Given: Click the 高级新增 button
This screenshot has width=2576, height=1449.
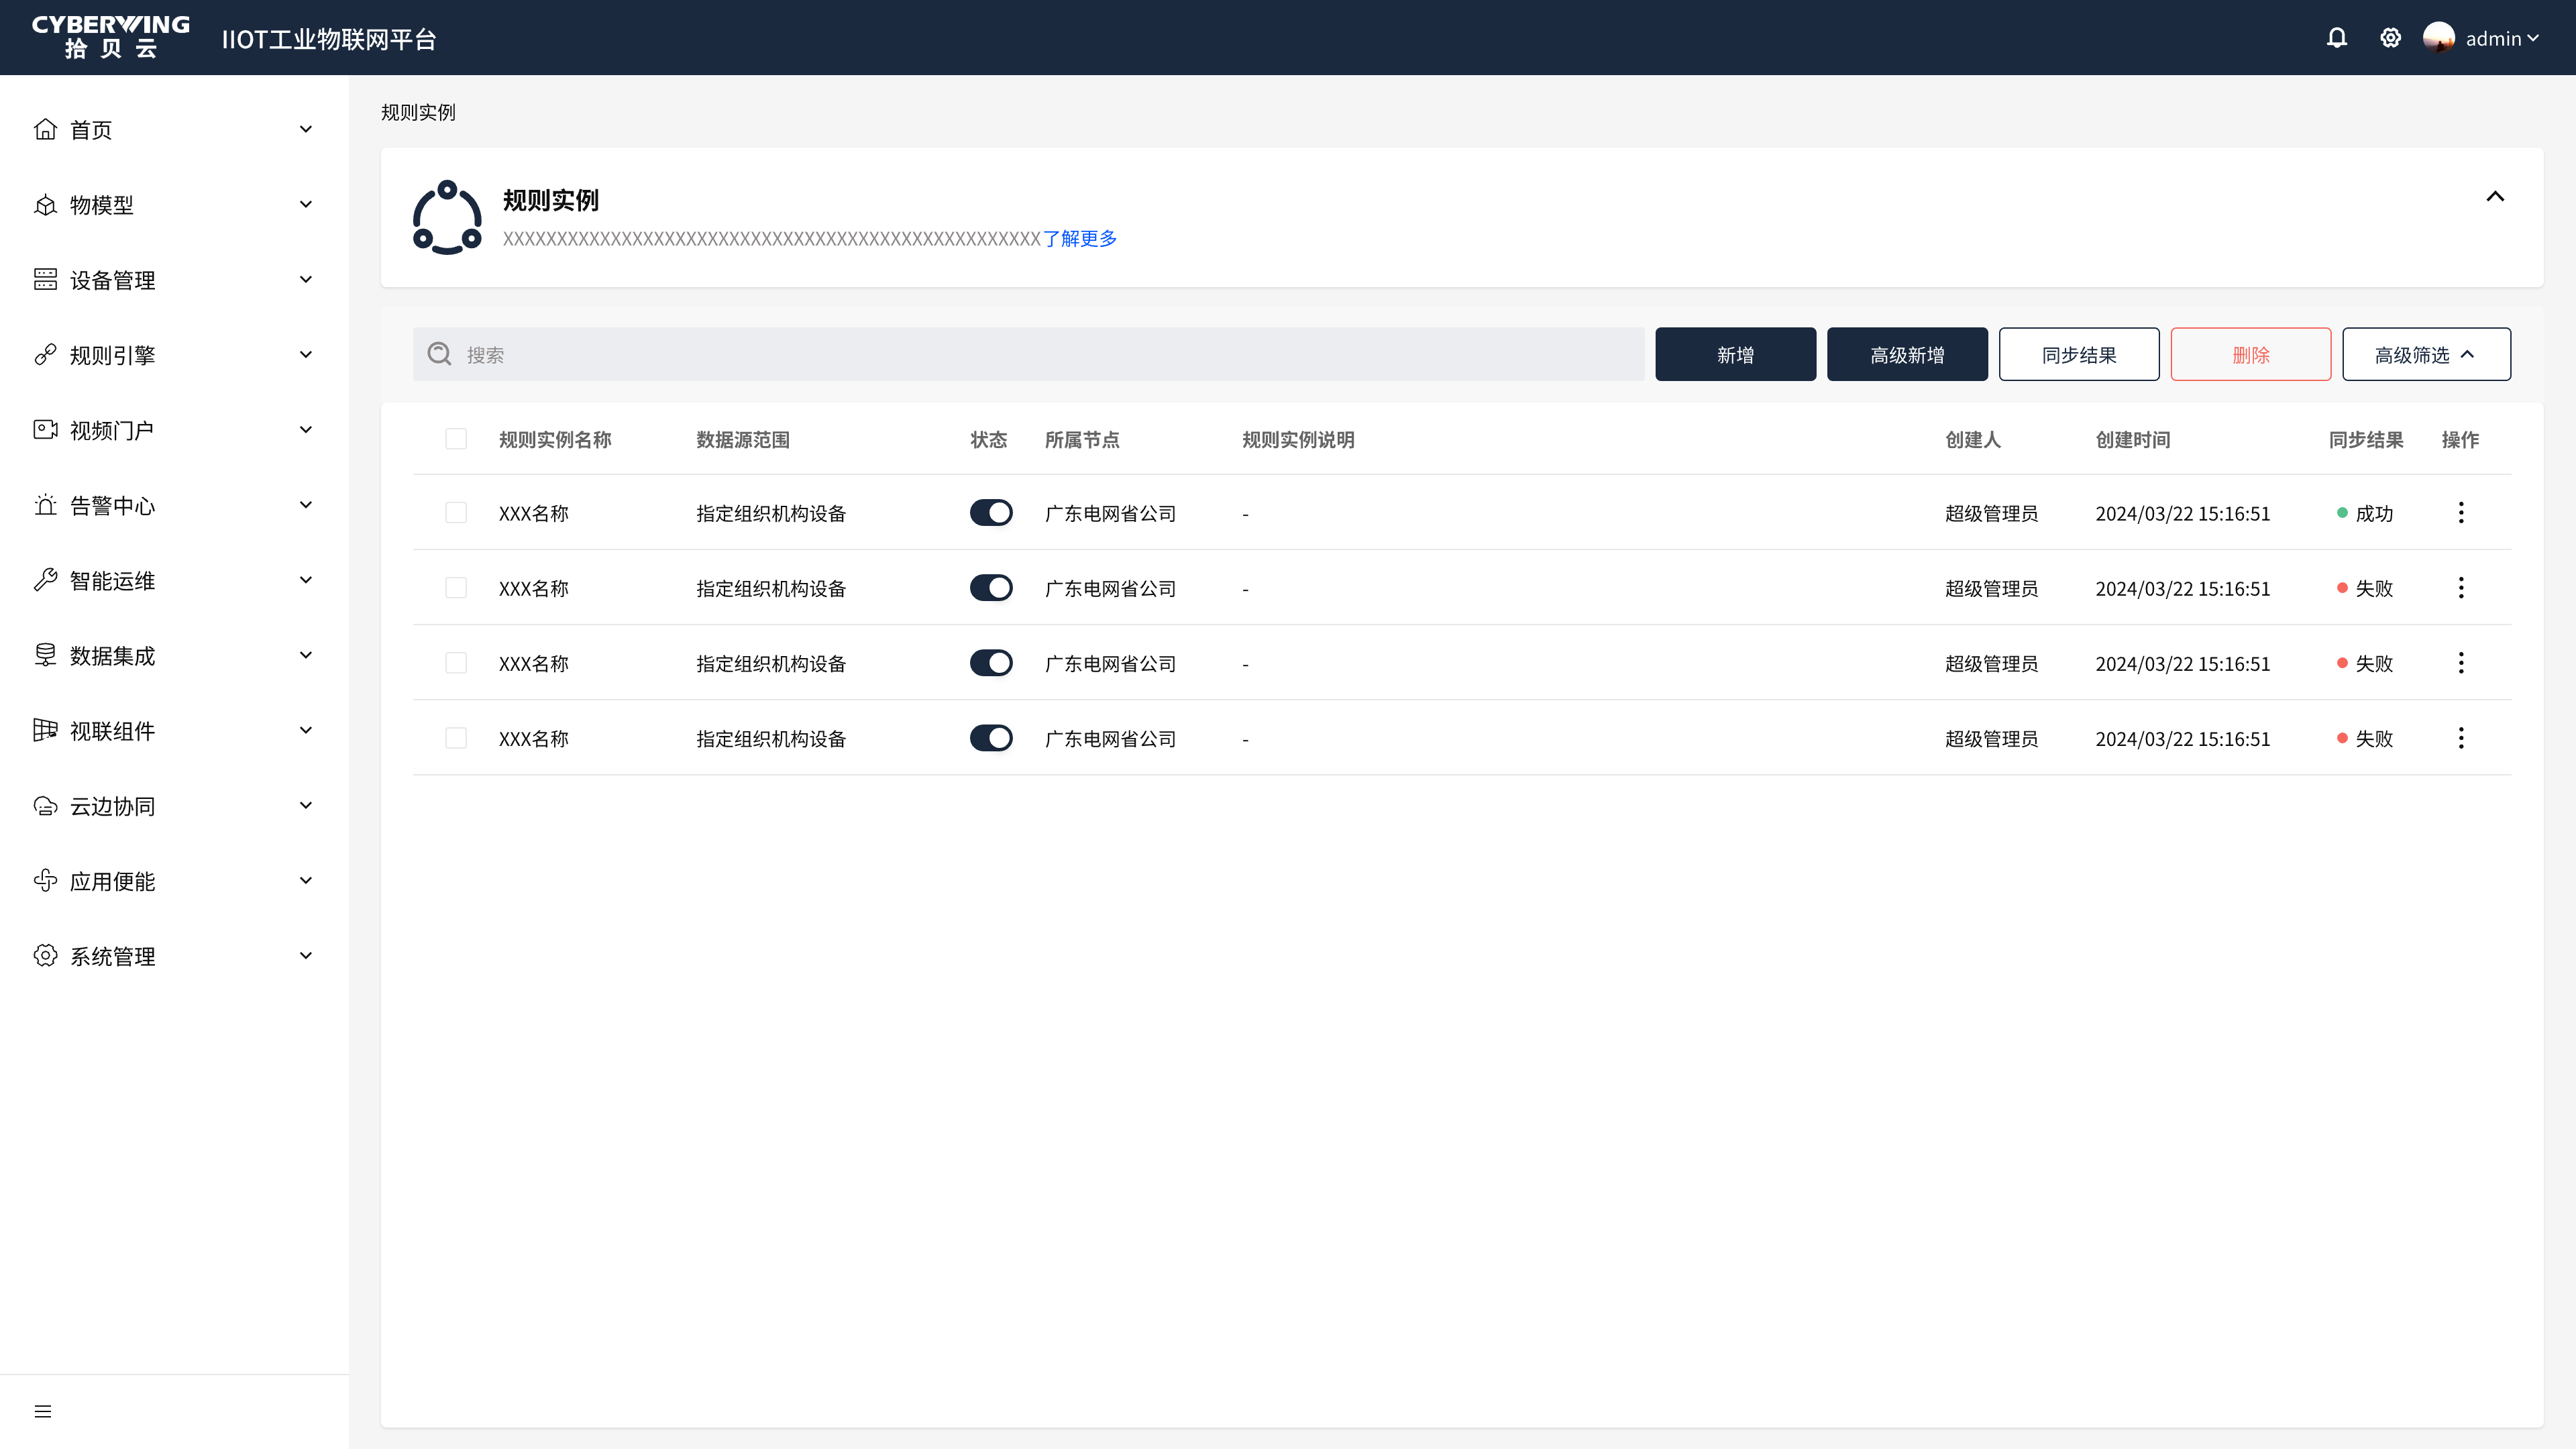Looking at the screenshot, I should (1907, 354).
